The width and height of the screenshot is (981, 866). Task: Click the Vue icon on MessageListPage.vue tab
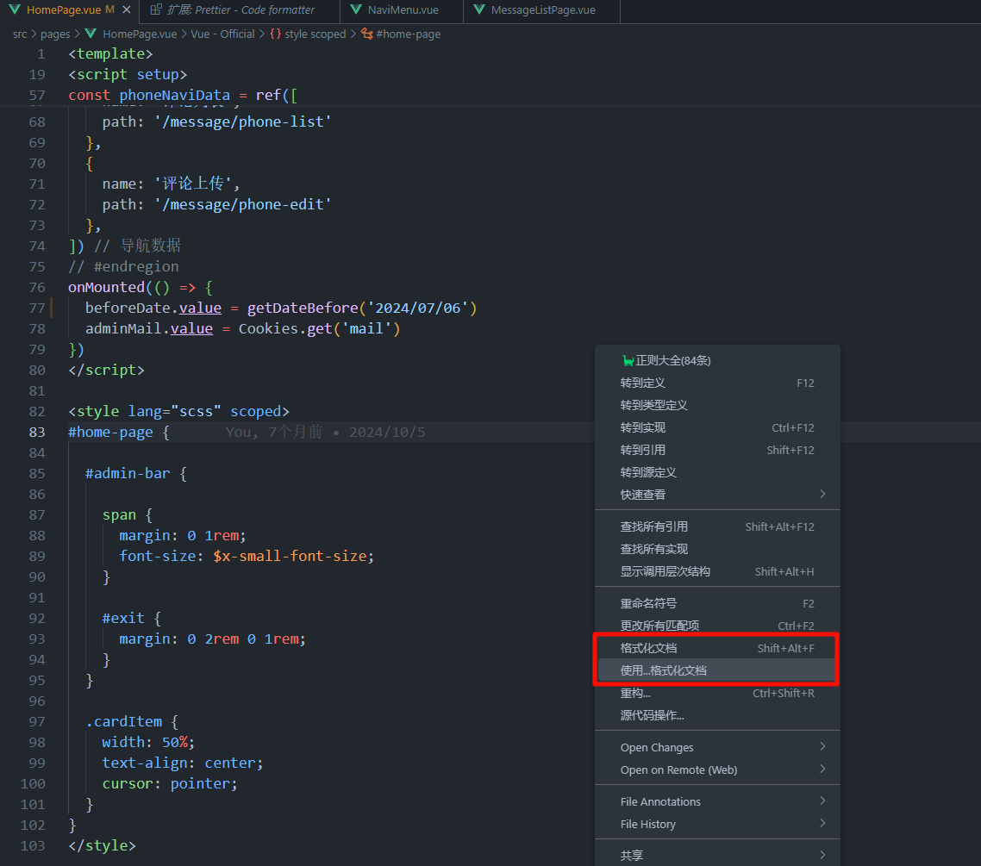click(478, 10)
